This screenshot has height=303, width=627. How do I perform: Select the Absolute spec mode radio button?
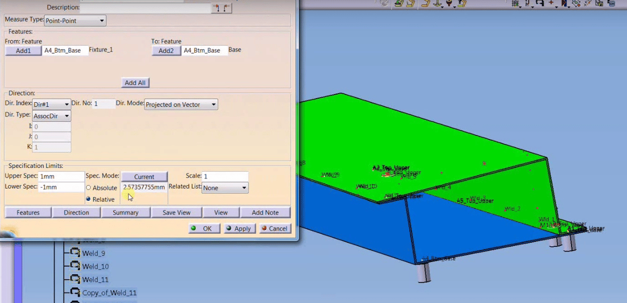[x=88, y=188]
